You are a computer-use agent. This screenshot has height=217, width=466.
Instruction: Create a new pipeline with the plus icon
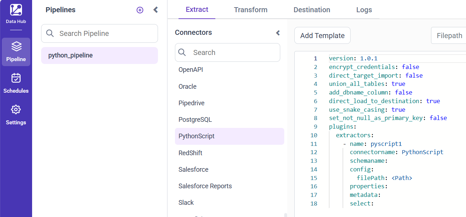[x=140, y=10]
